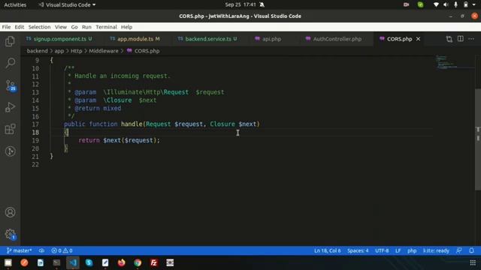The height and width of the screenshot is (270, 481).
Task: Split the editor to the right
Action: (461, 39)
